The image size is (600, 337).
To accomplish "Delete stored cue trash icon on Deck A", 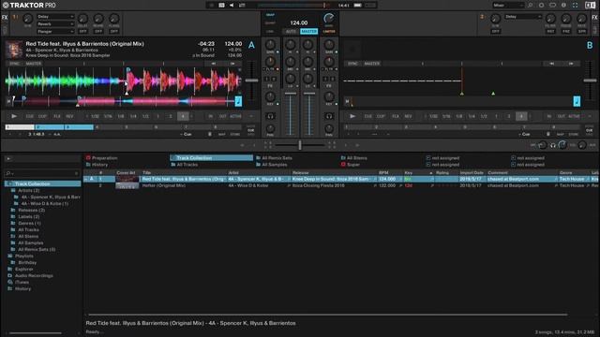I will [x=209, y=135].
